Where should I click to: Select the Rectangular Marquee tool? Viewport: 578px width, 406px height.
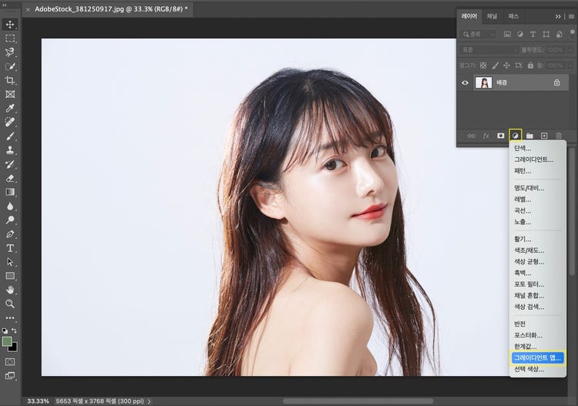(x=10, y=39)
